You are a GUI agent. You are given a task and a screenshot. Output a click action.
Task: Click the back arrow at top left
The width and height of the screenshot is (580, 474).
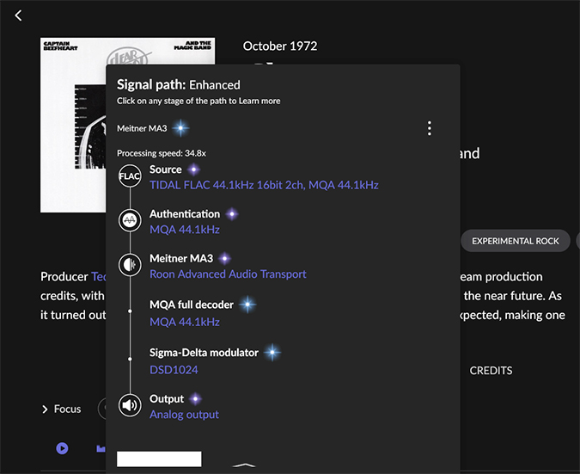click(x=19, y=15)
